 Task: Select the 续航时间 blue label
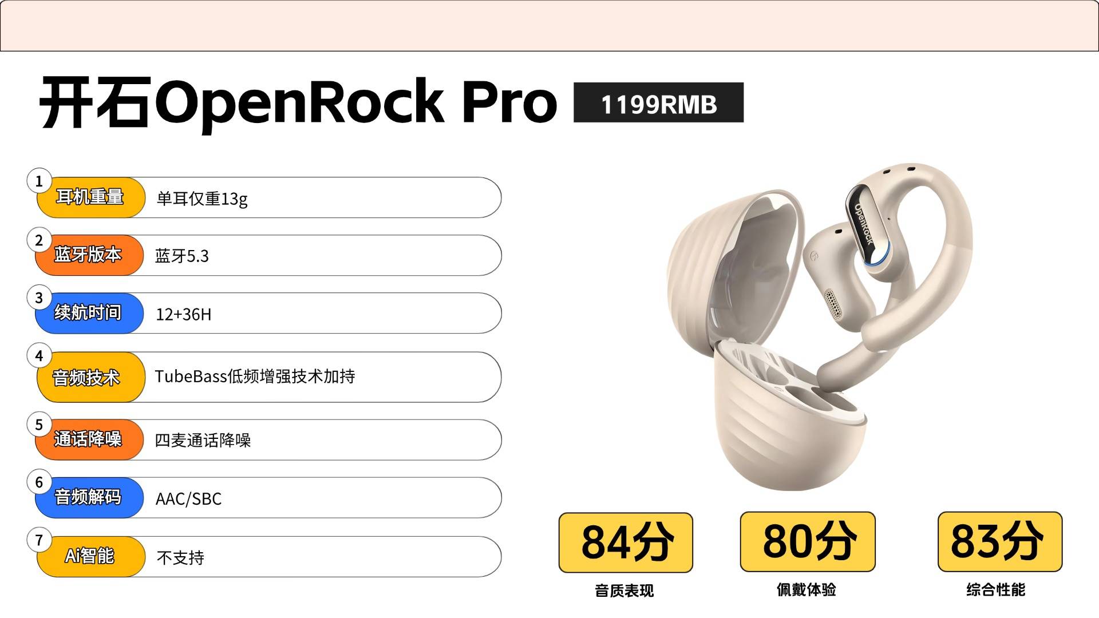(x=89, y=313)
